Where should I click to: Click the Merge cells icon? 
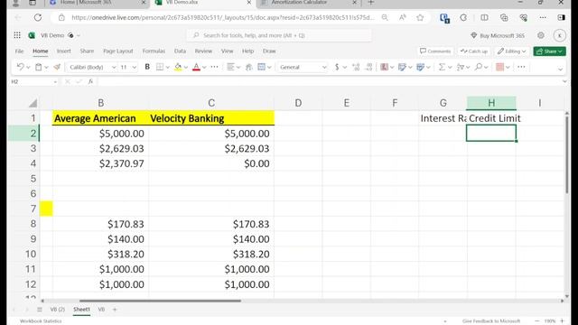[261, 67]
